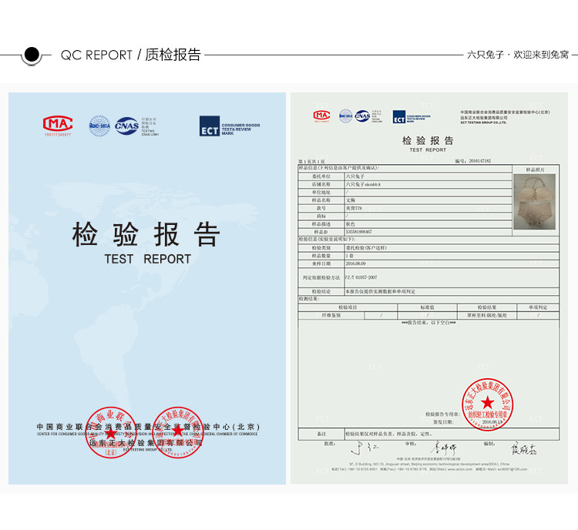Click the '纤维鉴别' cell in results table
The width and height of the screenshot is (578, 530).
pyautogui.click(x=331, y=316)
